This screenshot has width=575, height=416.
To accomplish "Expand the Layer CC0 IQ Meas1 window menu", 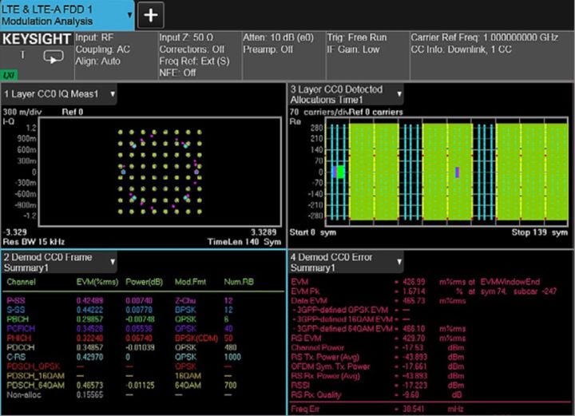I will click(113, 93).
